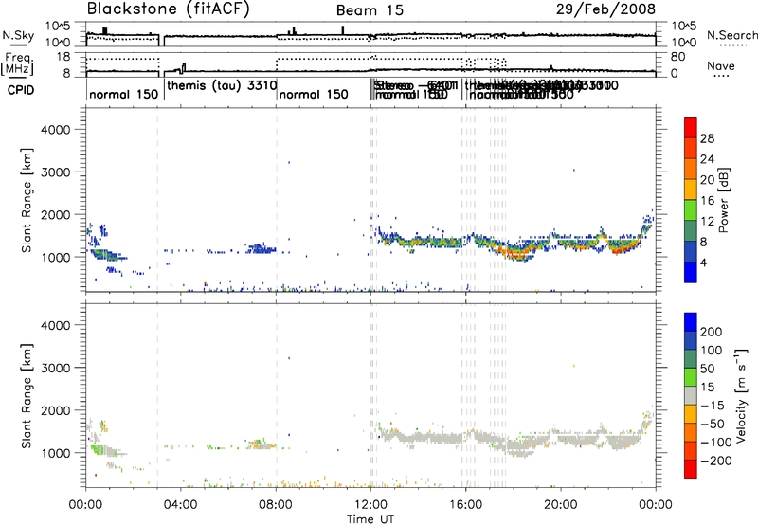Image resolution: width=758 pixels, height=525 pixels.
Task: Click blue scatter cluster near 07:00 in power panel
Action: (x=261, y=248)
